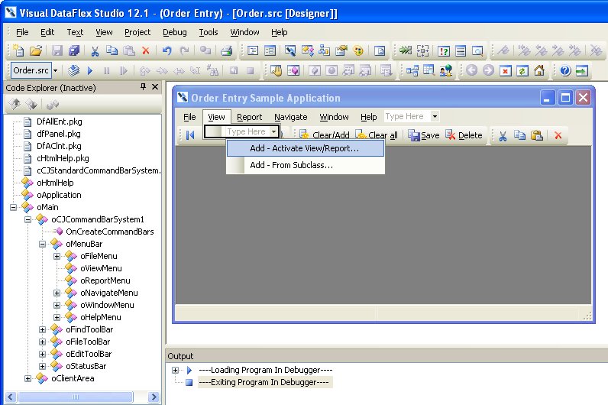The width and height of the screenshot is (608, 405).
Task: Click the smiley face toolbar icon
Action: (358, 50)
